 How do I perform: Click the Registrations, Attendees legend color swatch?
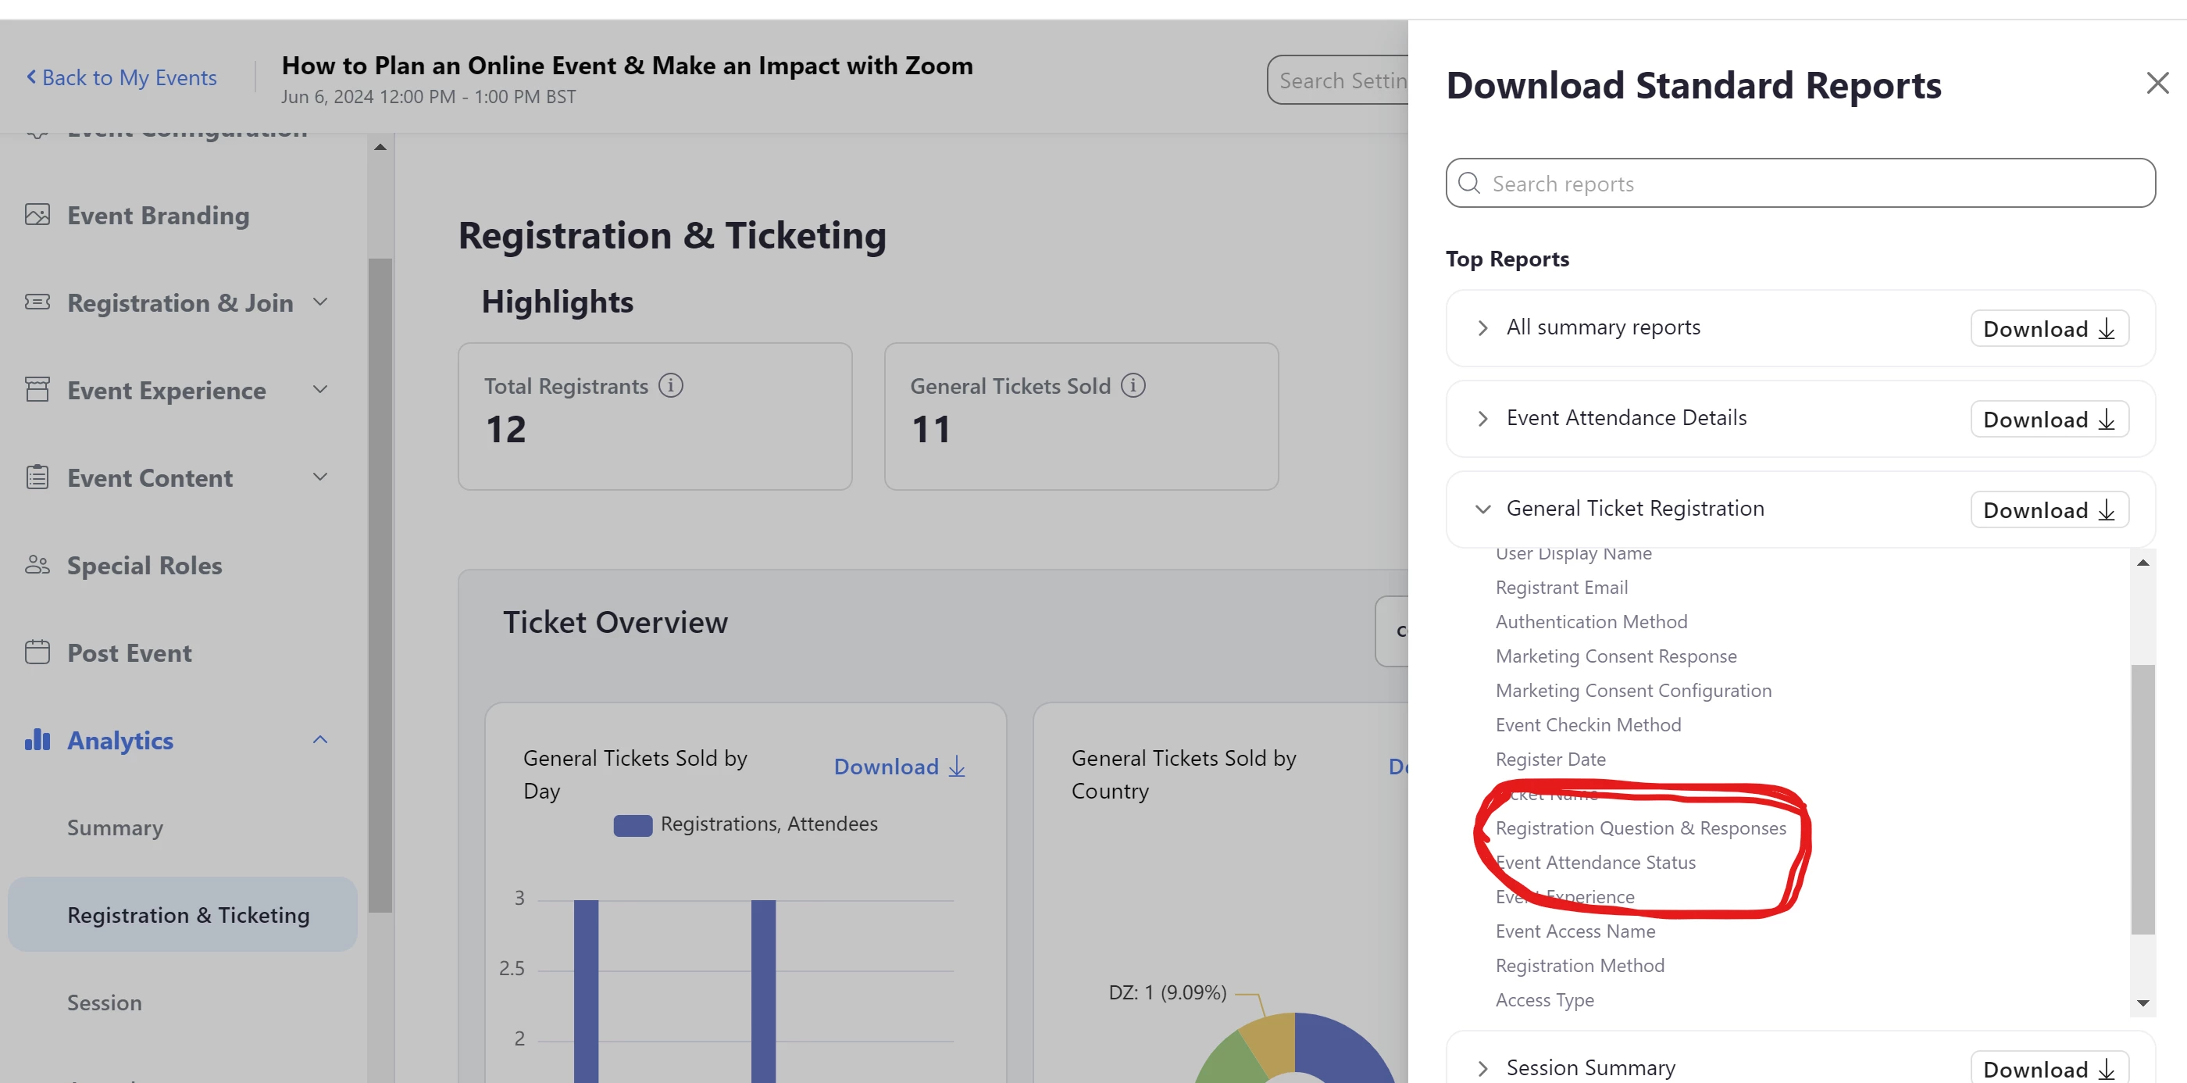633,826
